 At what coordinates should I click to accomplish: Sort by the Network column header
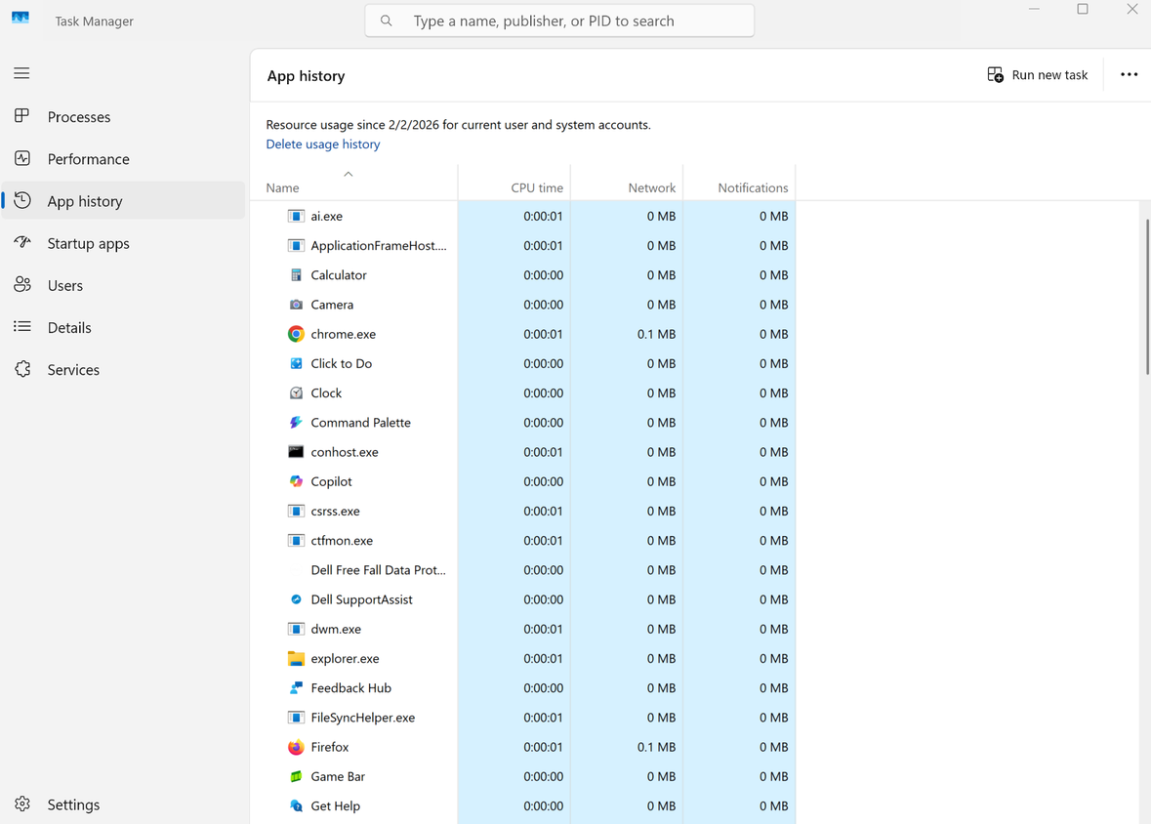click(x=627, y=183)
